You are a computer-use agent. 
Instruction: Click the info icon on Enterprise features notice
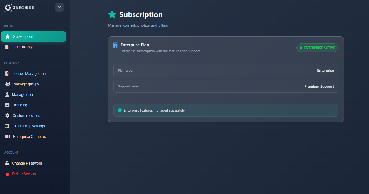120,110
